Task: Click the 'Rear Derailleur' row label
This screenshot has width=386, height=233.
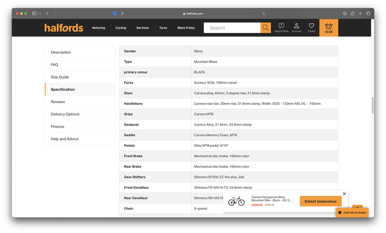Action: coord(136,198)
